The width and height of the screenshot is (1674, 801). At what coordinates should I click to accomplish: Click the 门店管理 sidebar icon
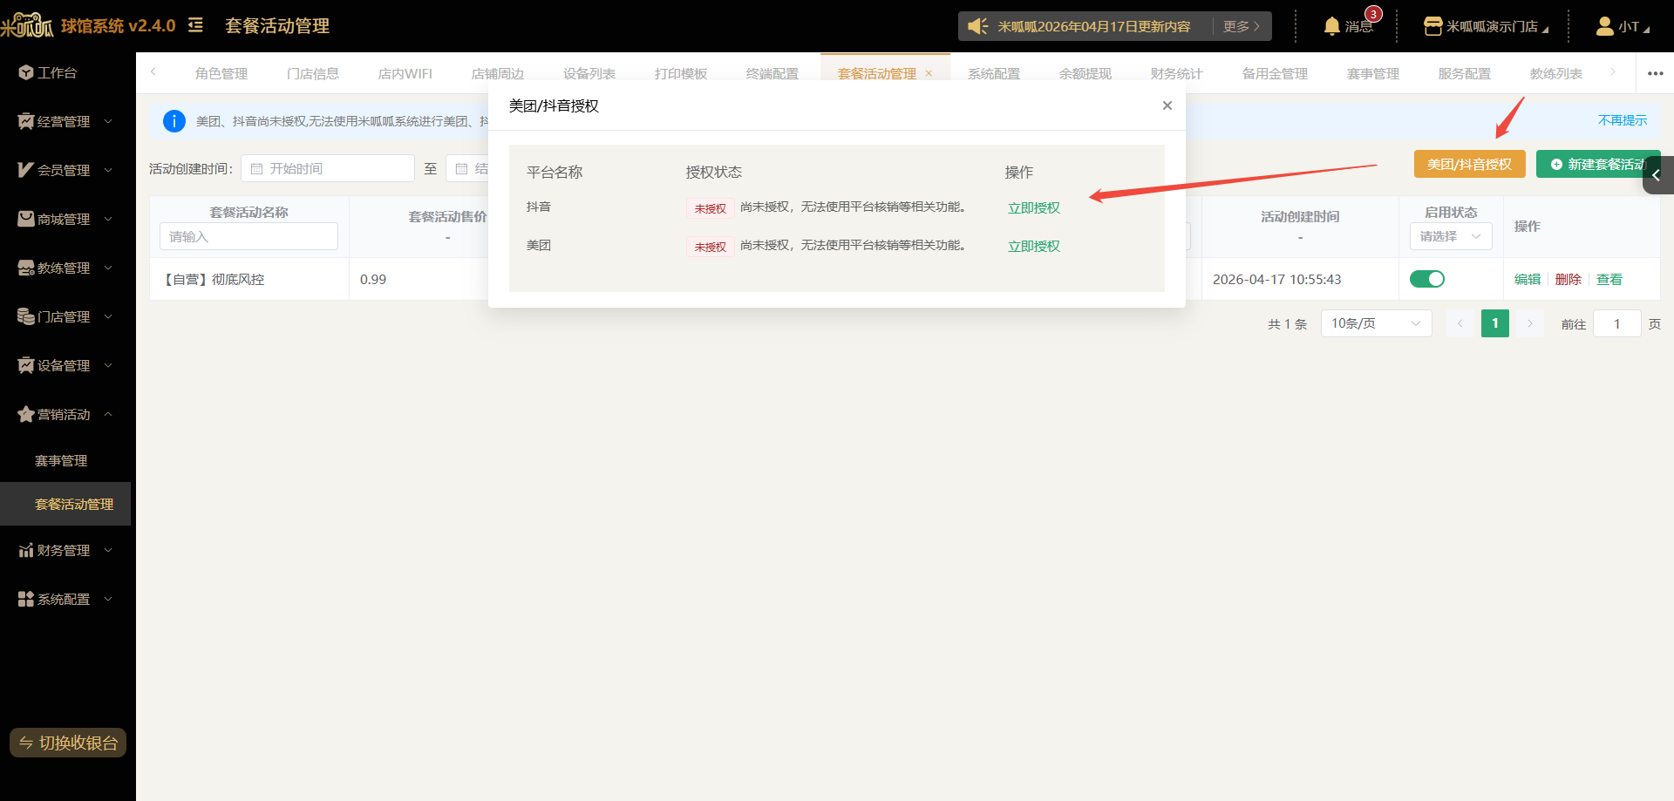(26, 316)
